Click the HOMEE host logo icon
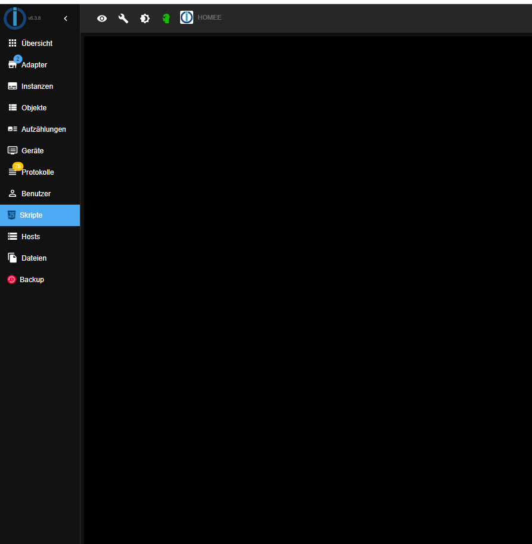Viewport: 532px width, 544px height. pyautogui.click(x=187, y=17)
